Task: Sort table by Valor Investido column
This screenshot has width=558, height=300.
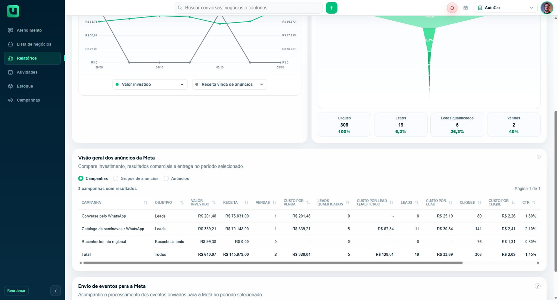Action: (214, 203)
